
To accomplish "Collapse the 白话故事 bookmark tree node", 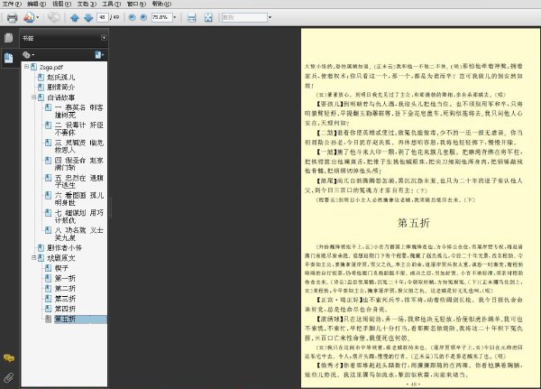I will (x=34, y=97).
